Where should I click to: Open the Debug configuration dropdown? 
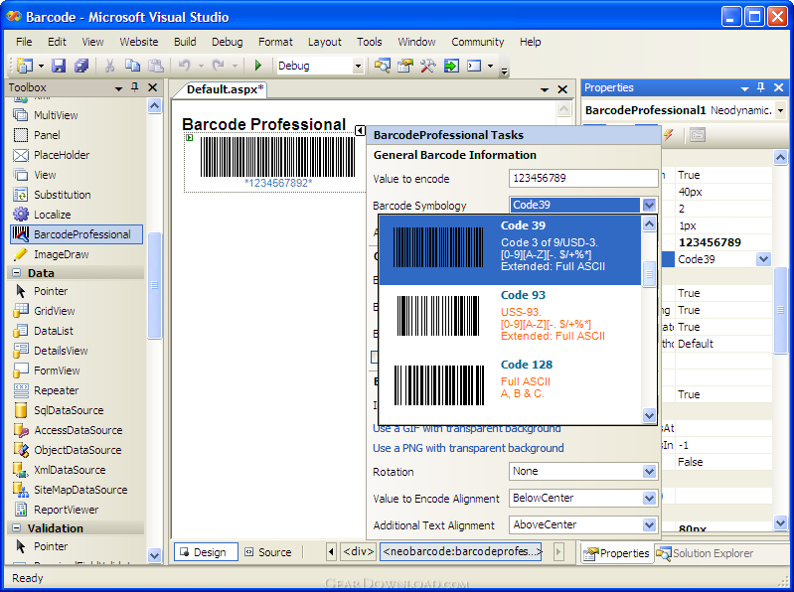coord(358,66)
